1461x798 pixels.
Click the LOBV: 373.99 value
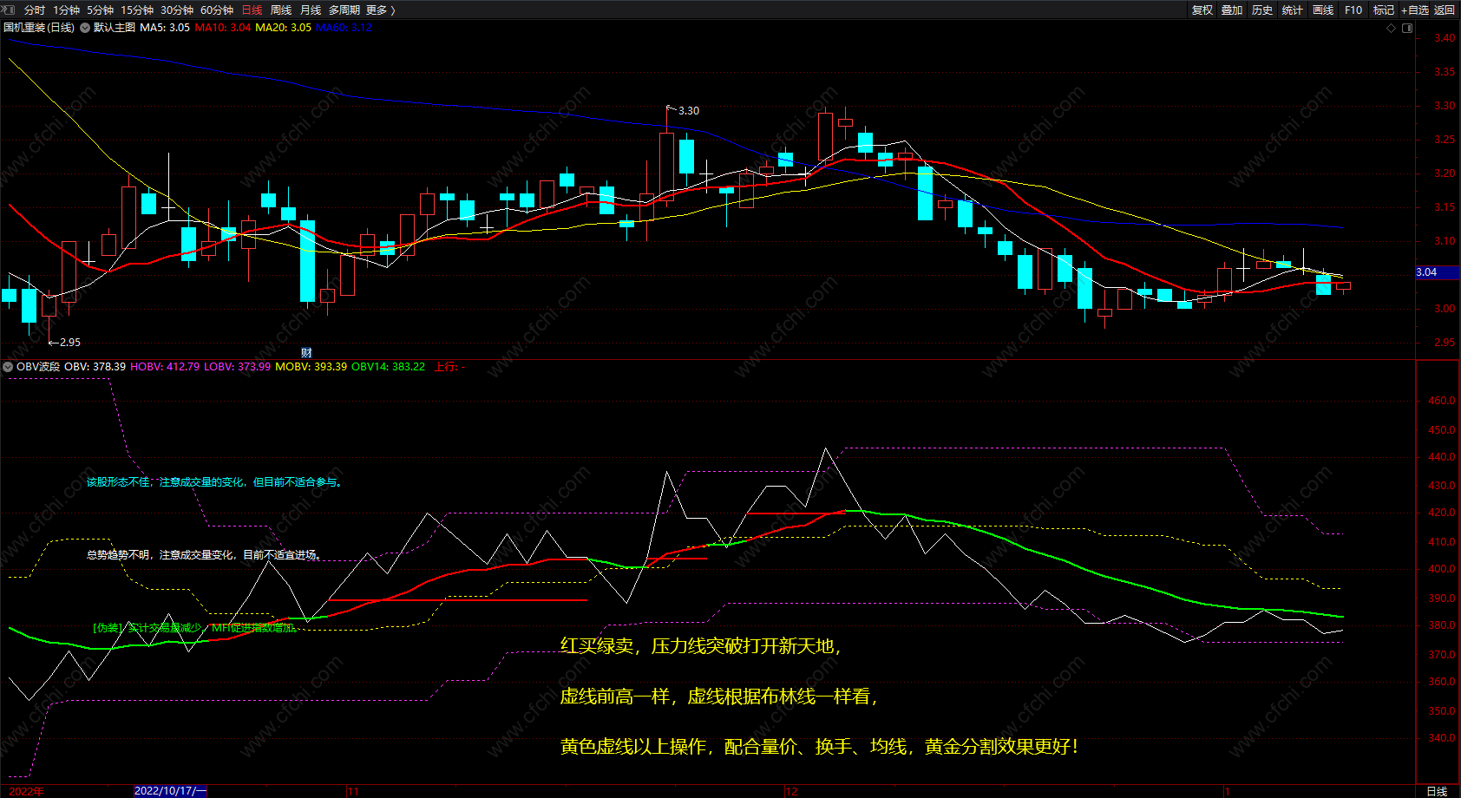pos(238,367)
